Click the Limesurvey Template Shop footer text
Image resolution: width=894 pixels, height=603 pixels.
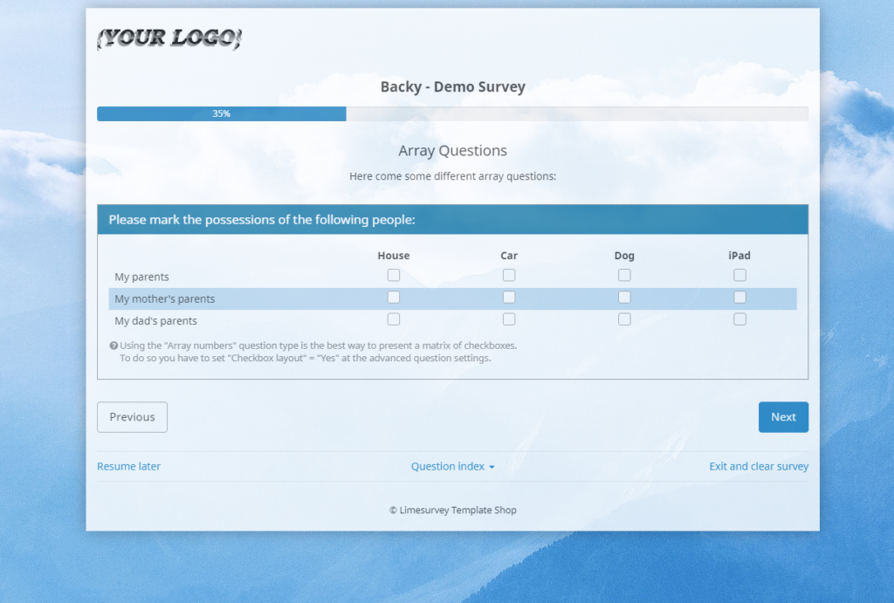[x=452, y=510]
